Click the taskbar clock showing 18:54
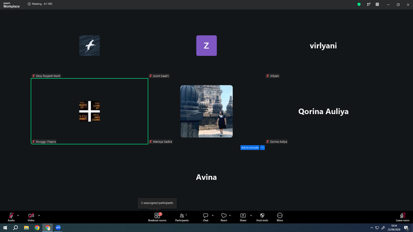The image size is (413, 232). click(394, 227)
